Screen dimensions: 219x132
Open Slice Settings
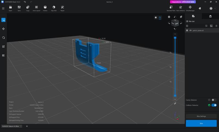point(201,116)
